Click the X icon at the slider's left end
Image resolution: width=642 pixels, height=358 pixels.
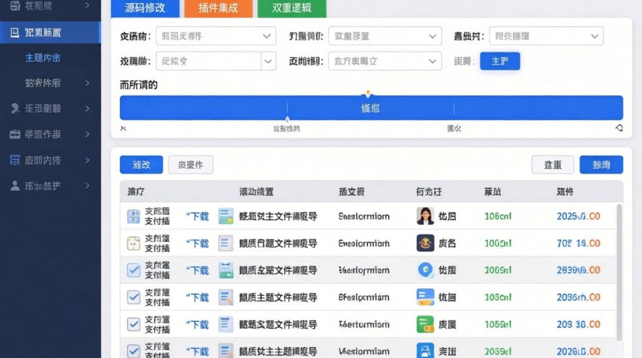pos(123,128)
